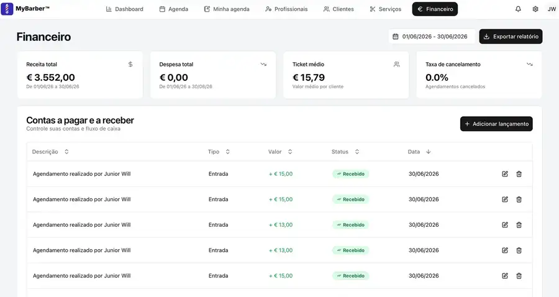This screenshot has width=559, height=297.
Task: Click the MyBarber™ brand name
Action: click(32, 9)
